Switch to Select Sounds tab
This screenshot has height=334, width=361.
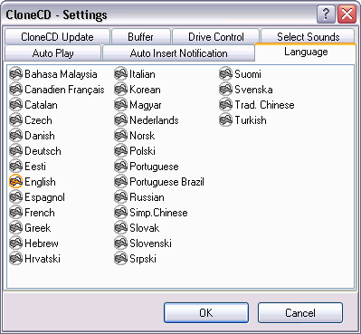308,37
